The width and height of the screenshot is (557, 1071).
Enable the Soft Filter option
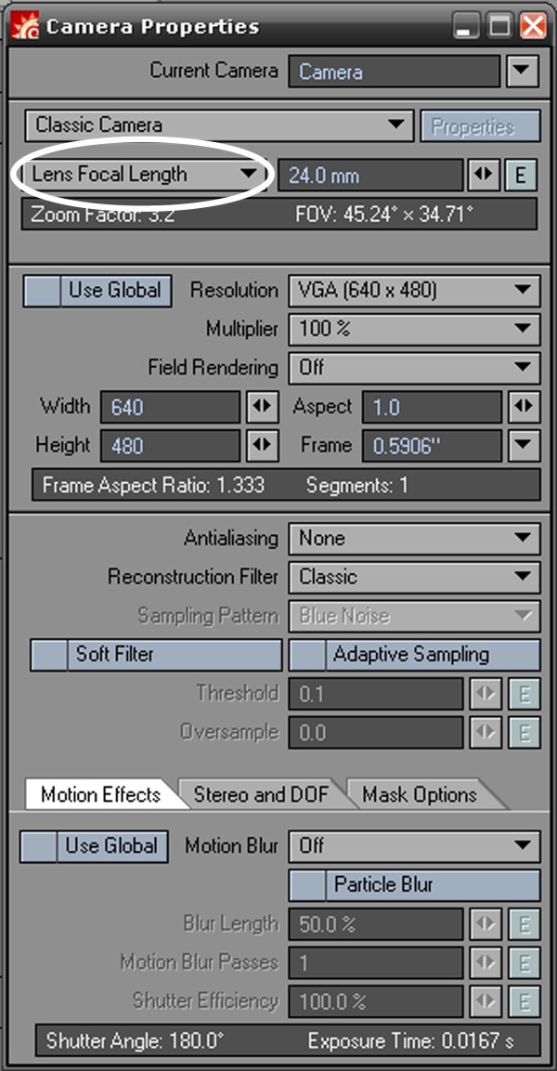[156, 654]
